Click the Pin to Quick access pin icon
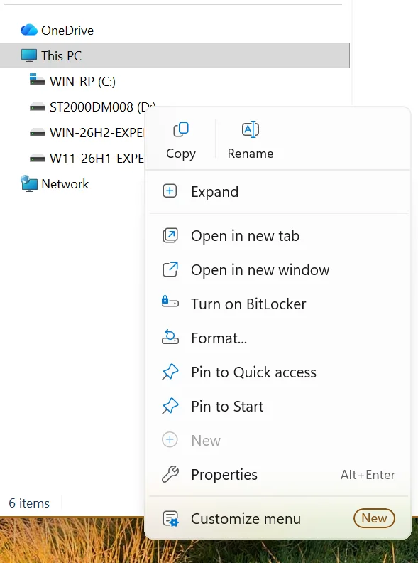The width and height of the screenshot is (418, 563). (x=170, y=372)
